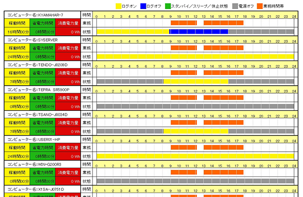Click the yellow 稼働時間 label under USER01-HP
The height and width of the screenshot is (197, 303).
[x=17, y=148]
